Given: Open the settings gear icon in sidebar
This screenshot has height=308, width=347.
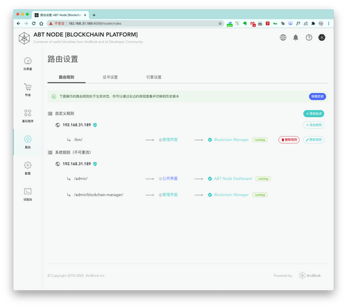Looking at the screenshot, I should click(x=28, y=165).
